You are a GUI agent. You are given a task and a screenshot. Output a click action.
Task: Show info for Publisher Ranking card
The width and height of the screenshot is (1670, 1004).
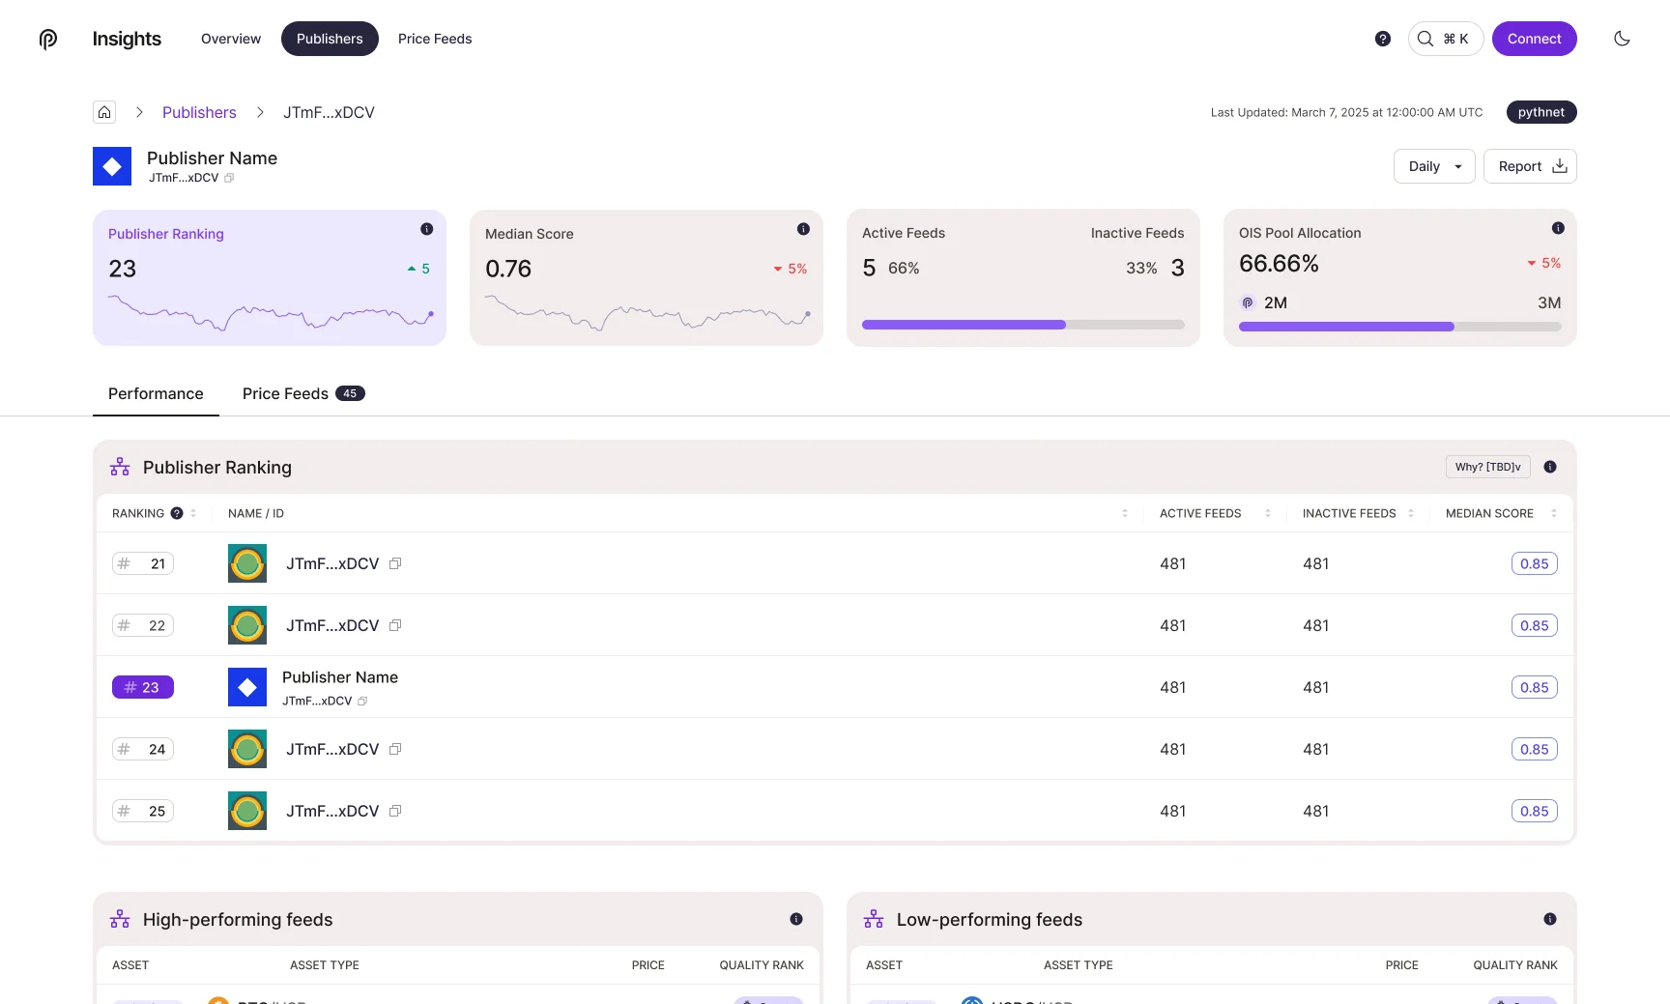(426, 229)
